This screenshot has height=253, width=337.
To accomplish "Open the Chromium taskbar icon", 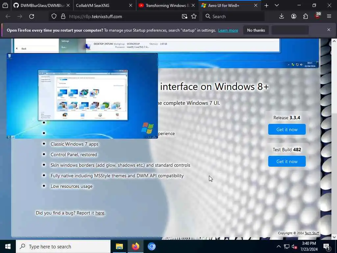I will pyautogui.click(x=151, y=246).
